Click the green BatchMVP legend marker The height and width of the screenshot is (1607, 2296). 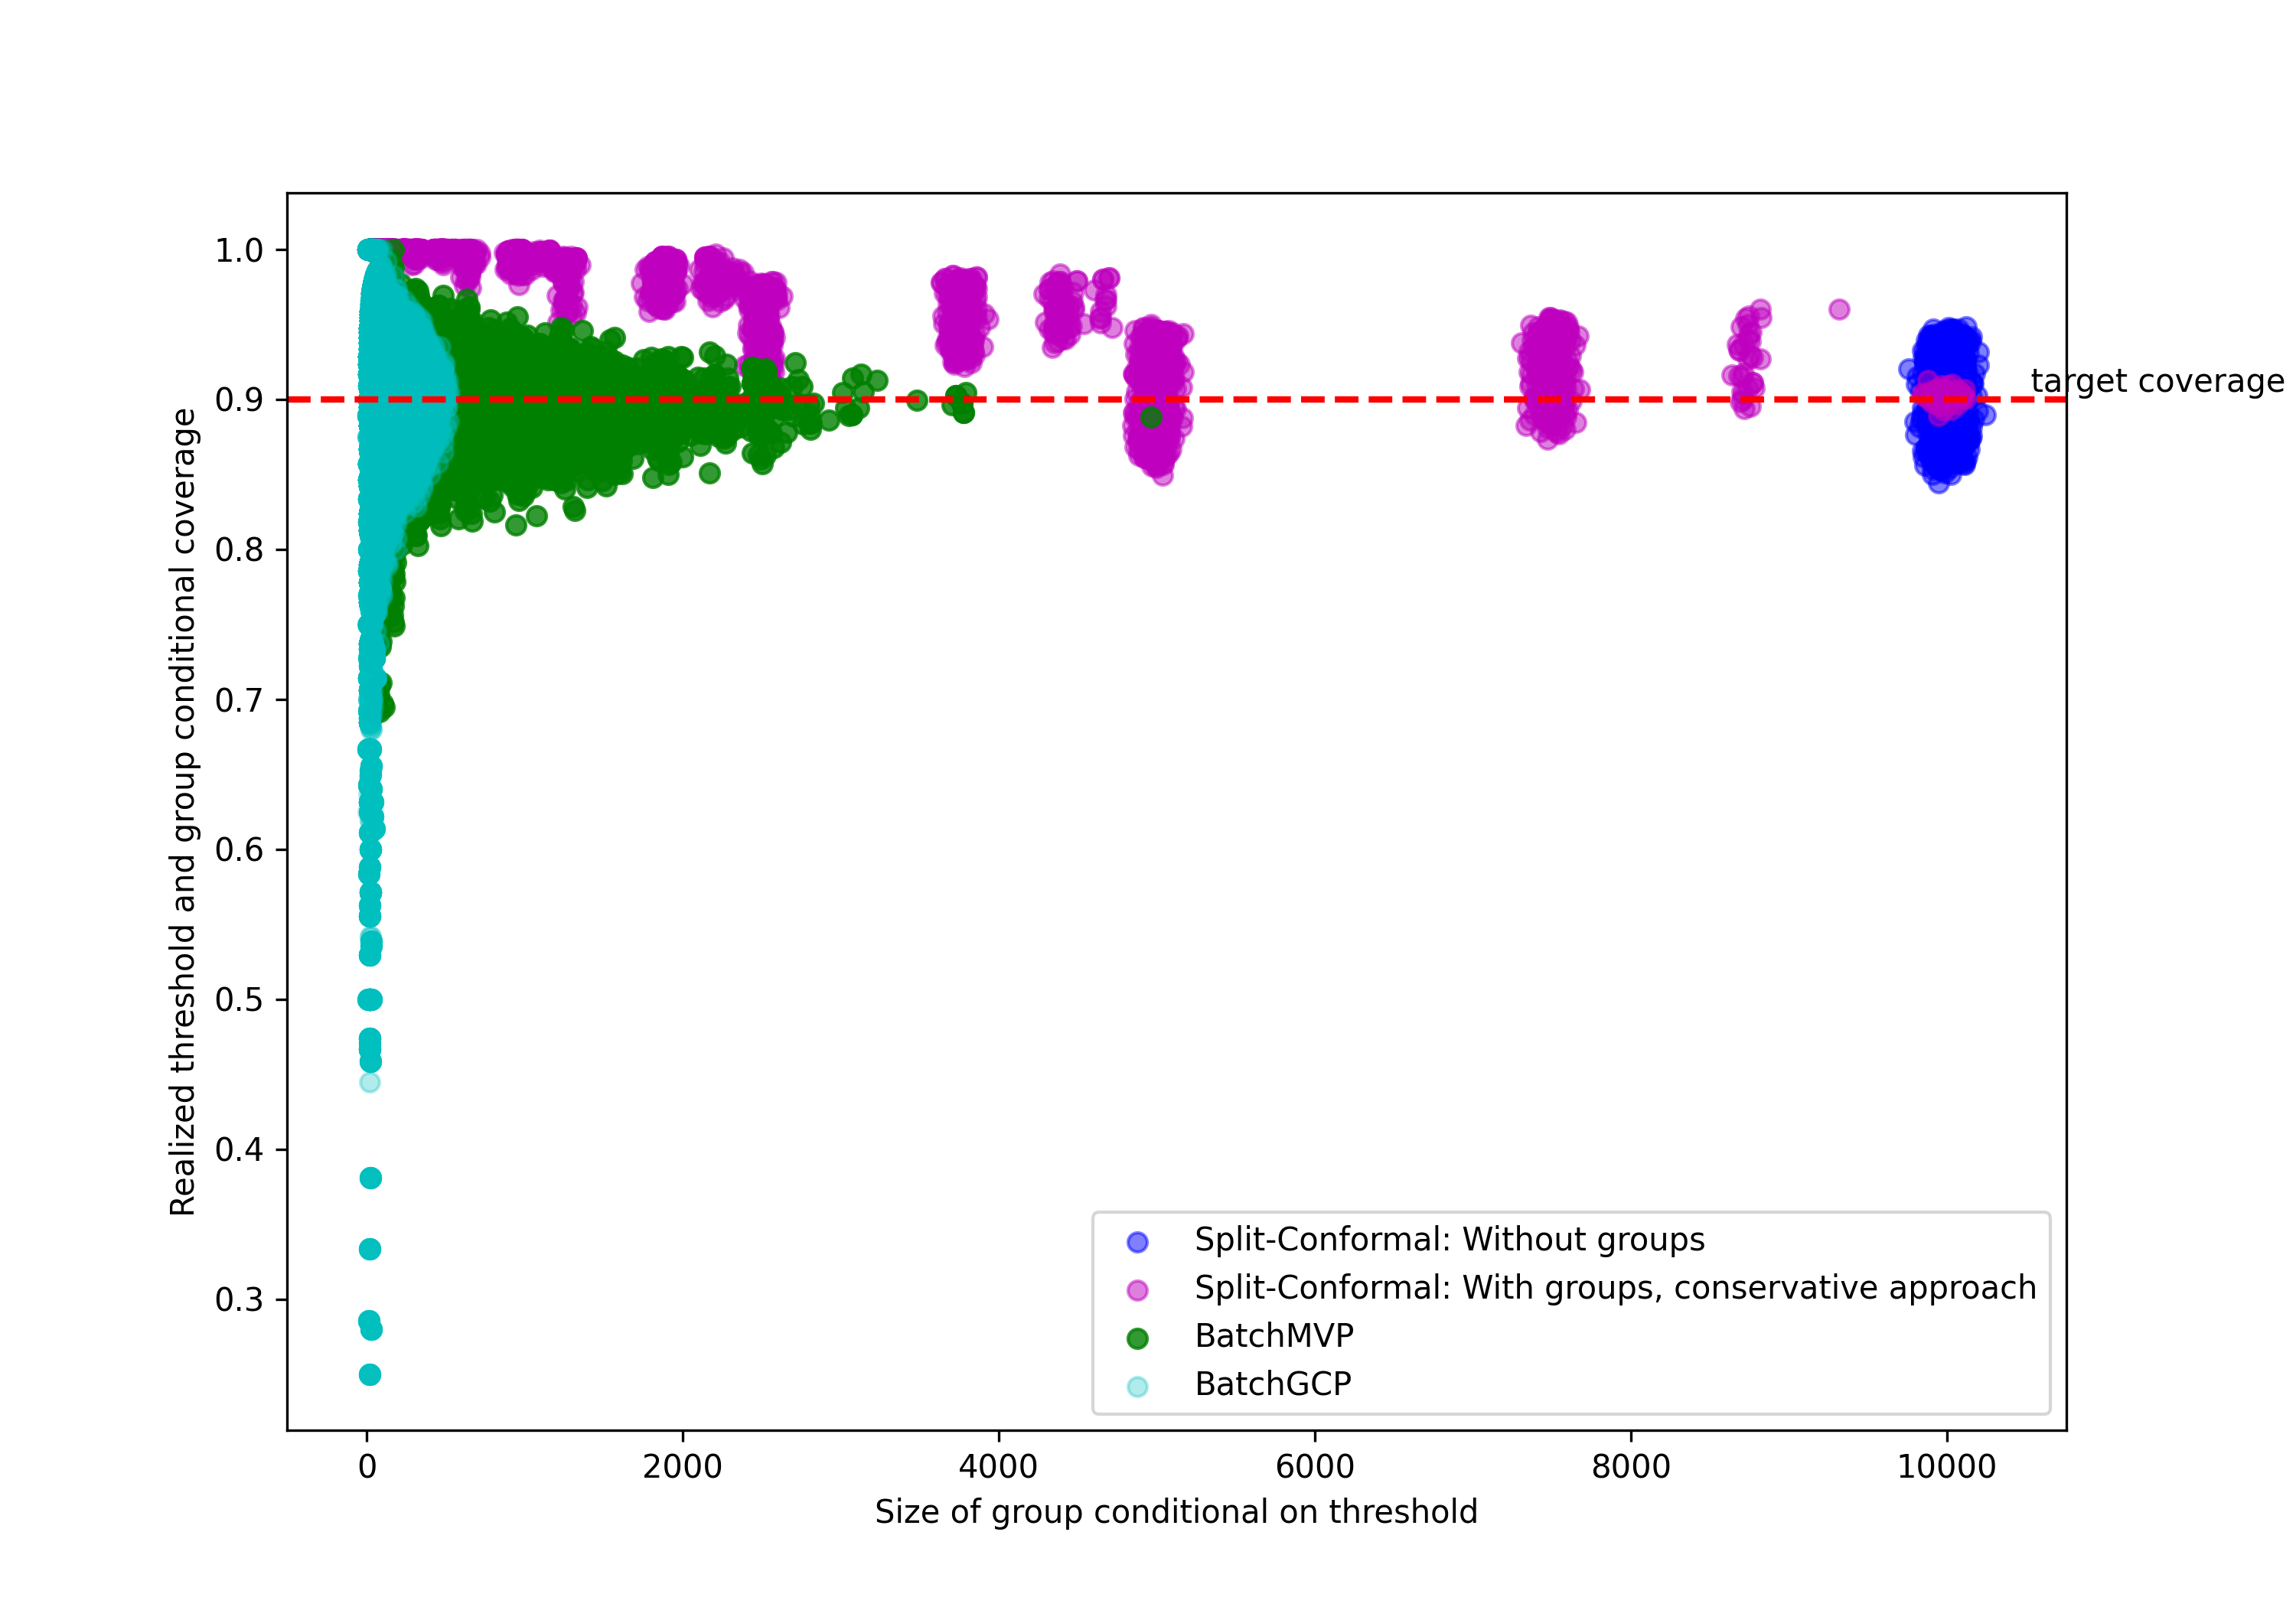(x=1137, y=1338)
